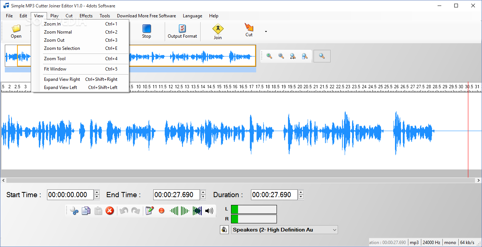The image size is (482, 247).
Task: Expand the toolbar overflow arrow beside Cut
Action: (x=266, y=32)
